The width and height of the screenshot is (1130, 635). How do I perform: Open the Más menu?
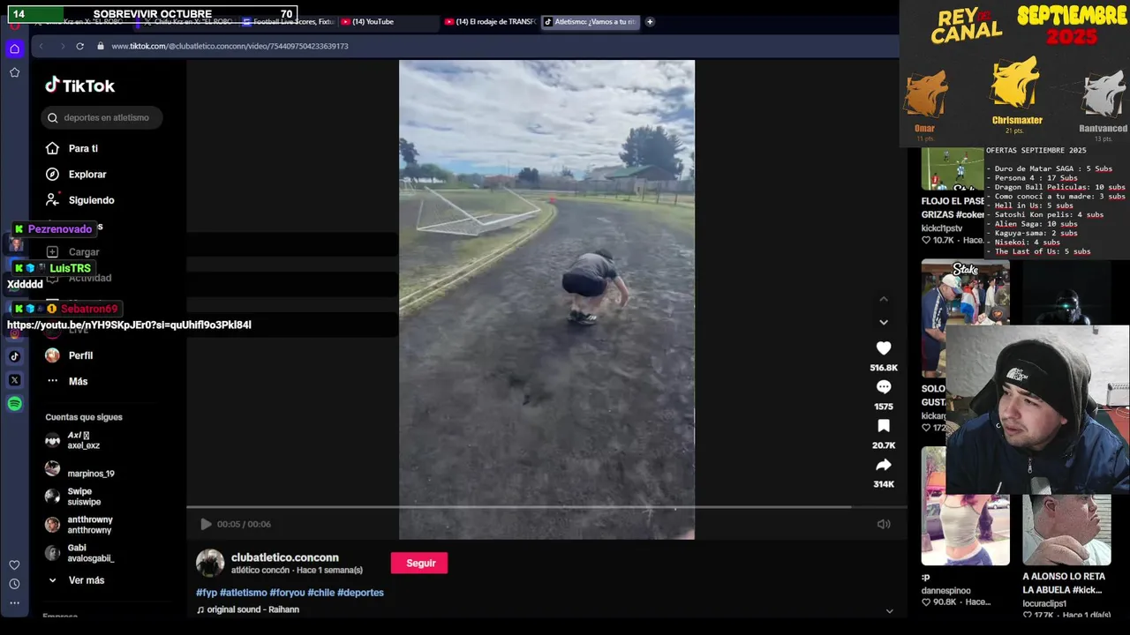pos(67,381)
